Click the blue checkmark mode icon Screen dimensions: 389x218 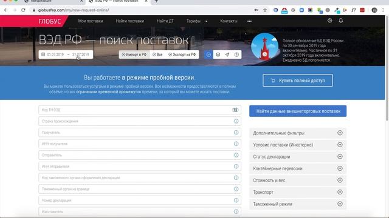pyautogui.click(x=208, y=54)
